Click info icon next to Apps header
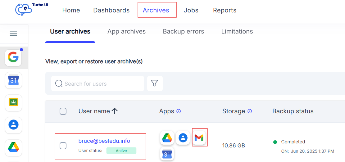Image resolution: width=345 pixels, height=162 pixels. (179, 111)
